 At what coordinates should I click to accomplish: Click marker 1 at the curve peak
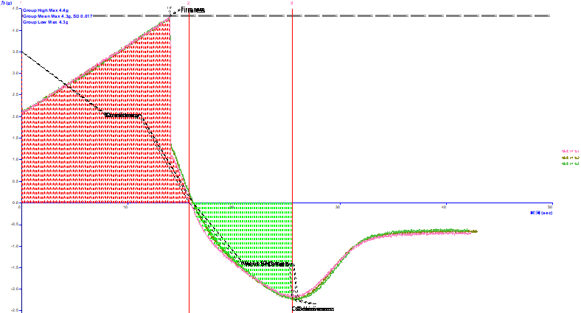pyautogui.click(x=170, y=8)
